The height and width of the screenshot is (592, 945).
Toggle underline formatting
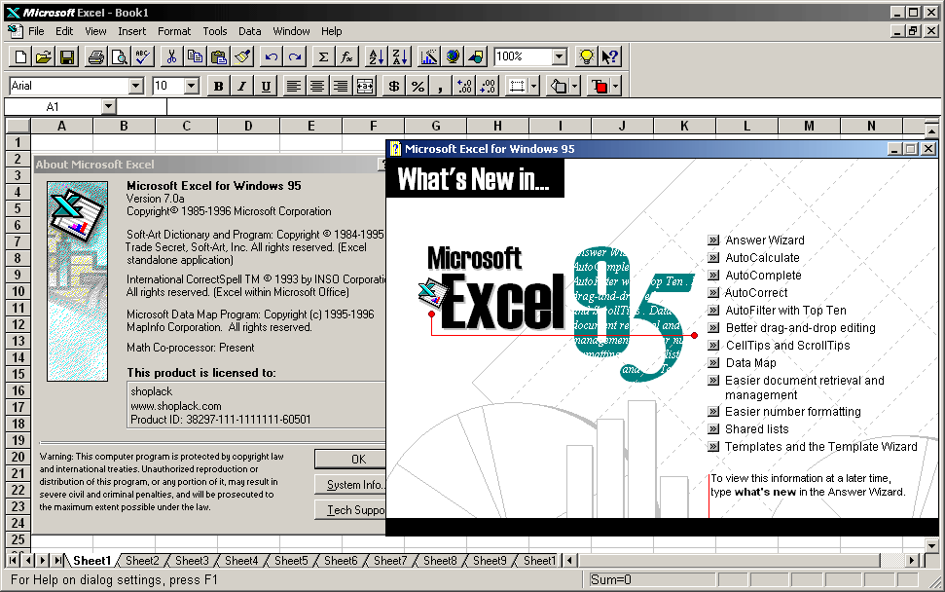pos(264,86)
